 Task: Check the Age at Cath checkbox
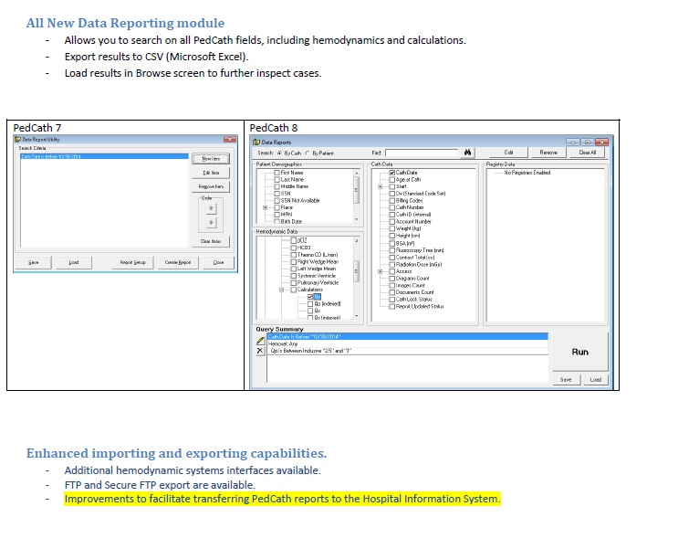coord(392,179)
